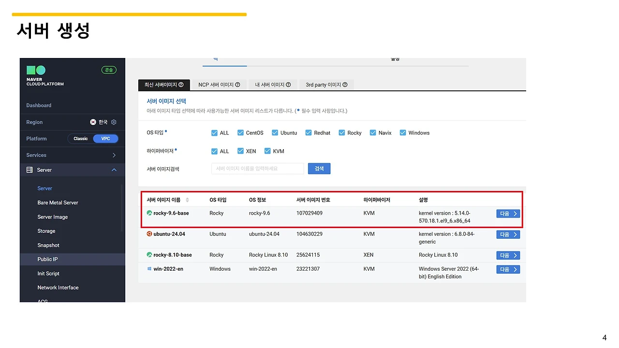Click 다음 for rocky-8.10-base
The image size is (619, 348).
[x=508, y=255]
